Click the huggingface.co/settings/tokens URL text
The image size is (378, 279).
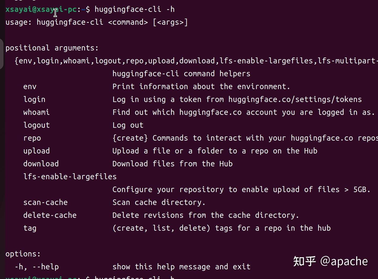pos(295,99)
